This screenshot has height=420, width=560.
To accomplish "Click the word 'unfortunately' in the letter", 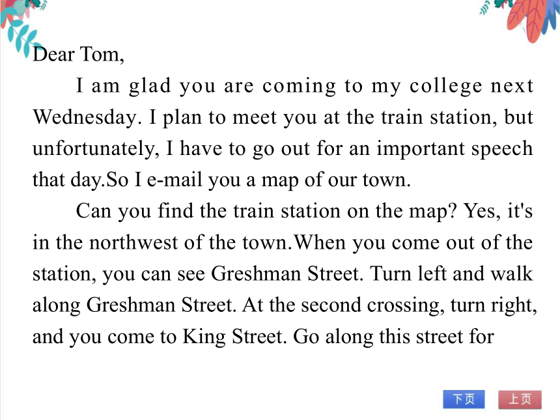I will (95, 149).
